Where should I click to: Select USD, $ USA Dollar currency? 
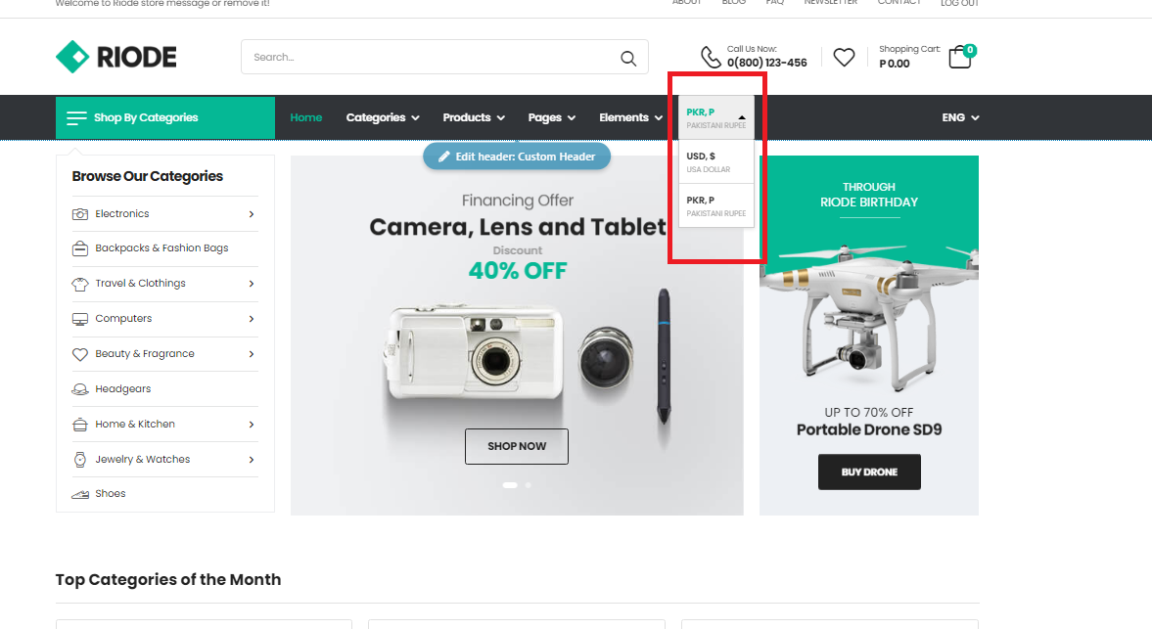click(716, 162)
